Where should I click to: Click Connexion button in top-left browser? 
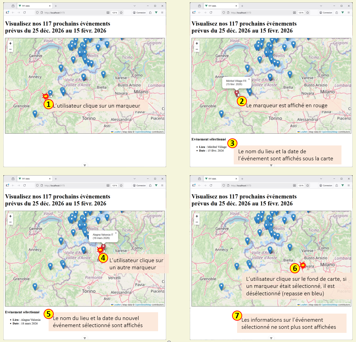click(139, 13)
